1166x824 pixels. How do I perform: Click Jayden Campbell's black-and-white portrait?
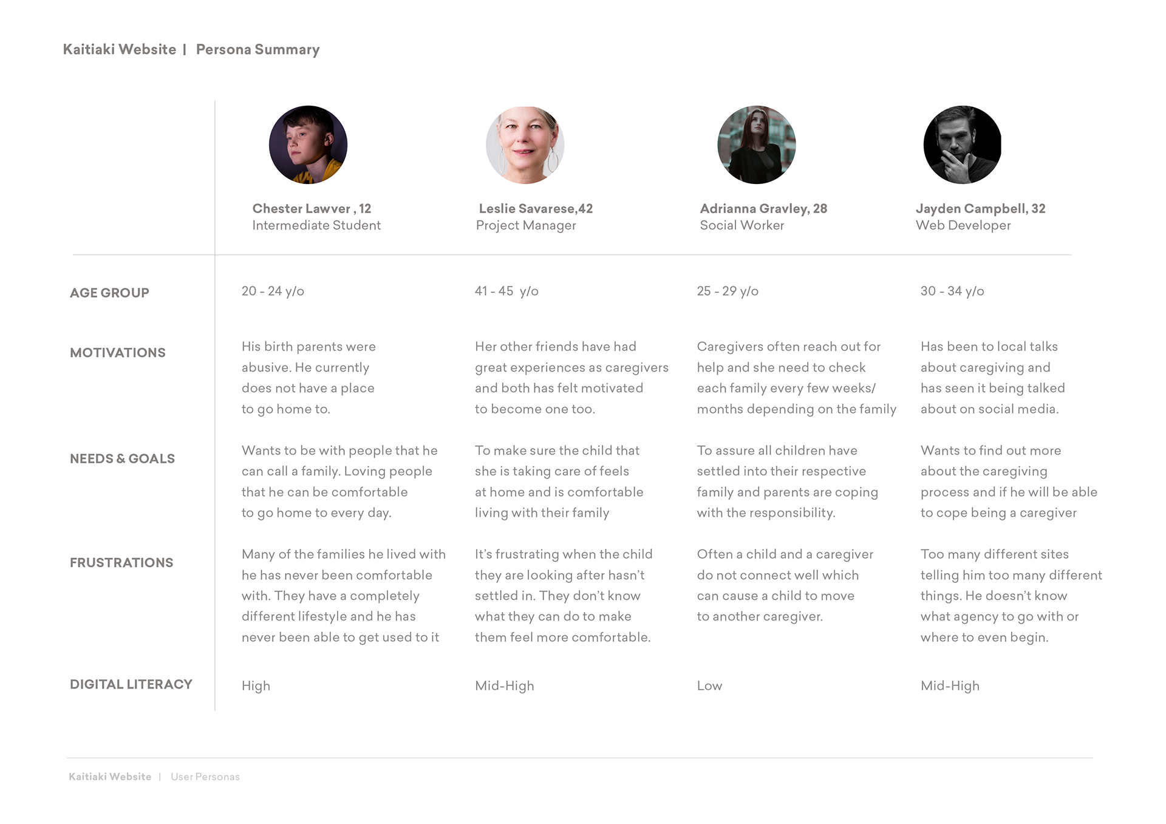coord(963,145)
